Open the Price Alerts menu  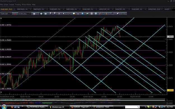point(26,5)
